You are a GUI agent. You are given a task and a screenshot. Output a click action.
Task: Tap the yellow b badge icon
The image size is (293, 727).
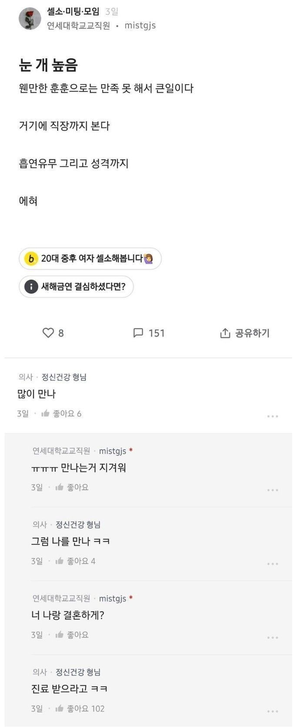(x=31, y=259)
